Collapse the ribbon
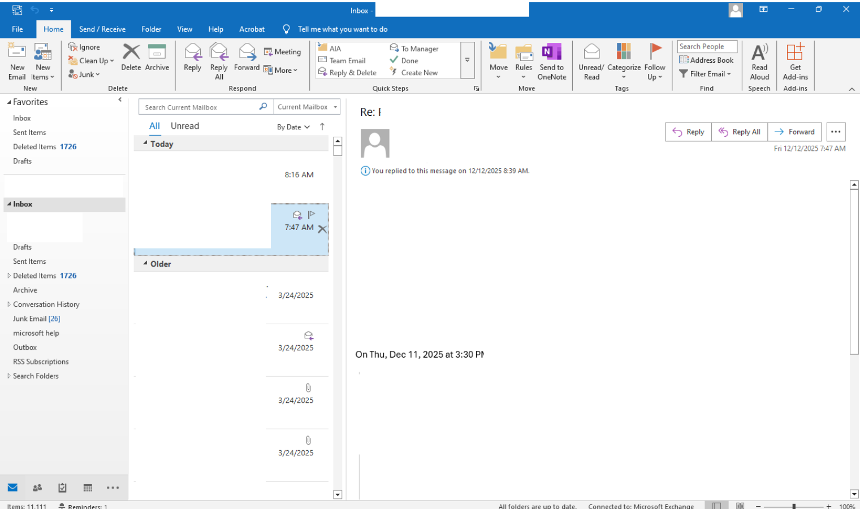 [852, 89]
